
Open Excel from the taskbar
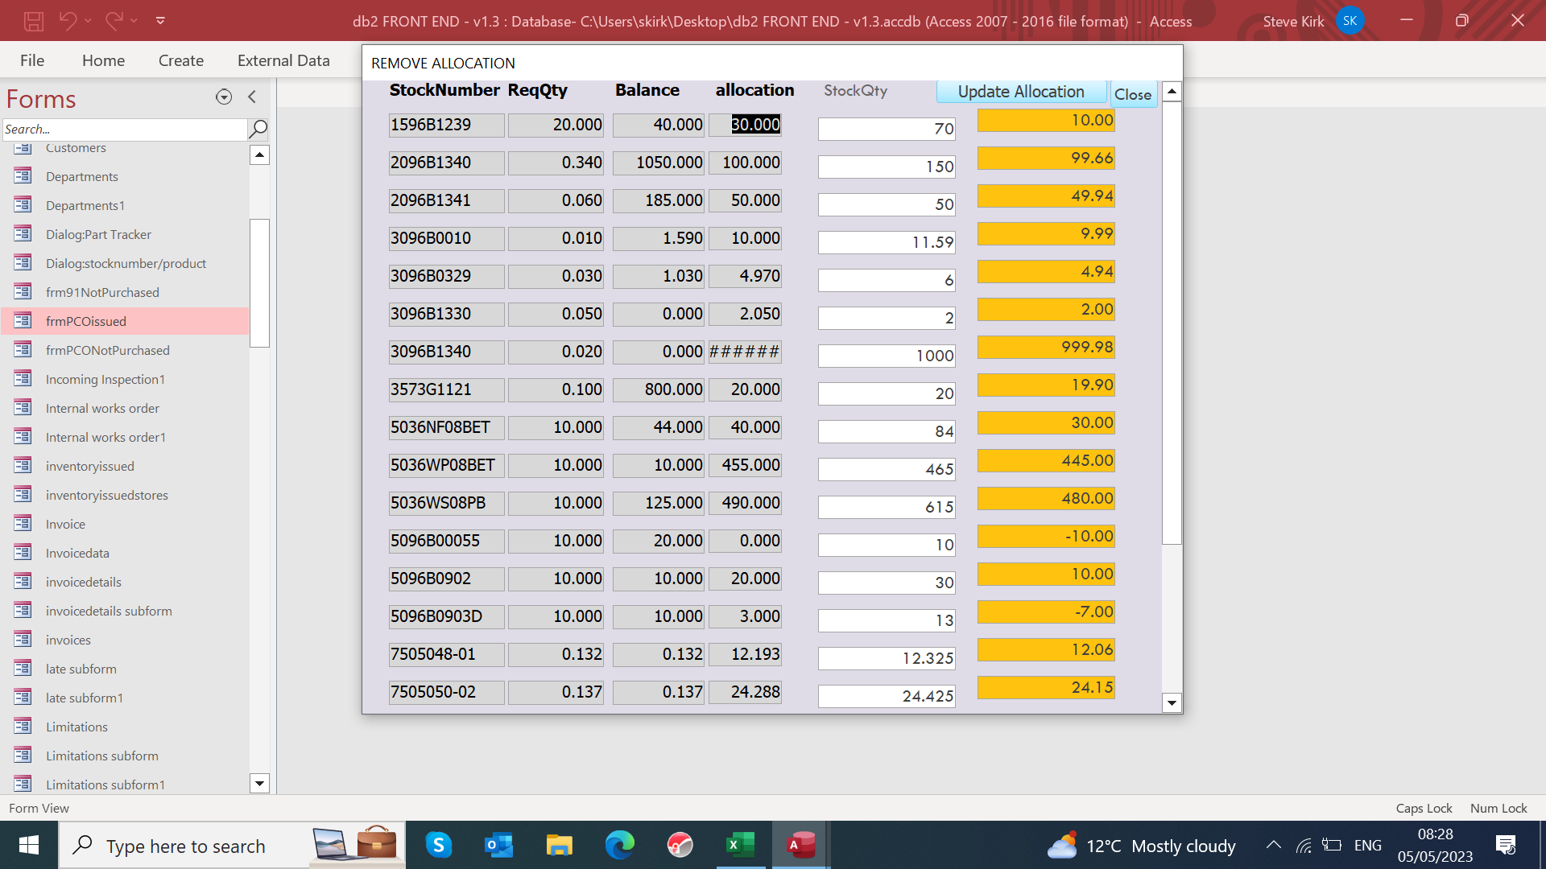tap(740, 845)
